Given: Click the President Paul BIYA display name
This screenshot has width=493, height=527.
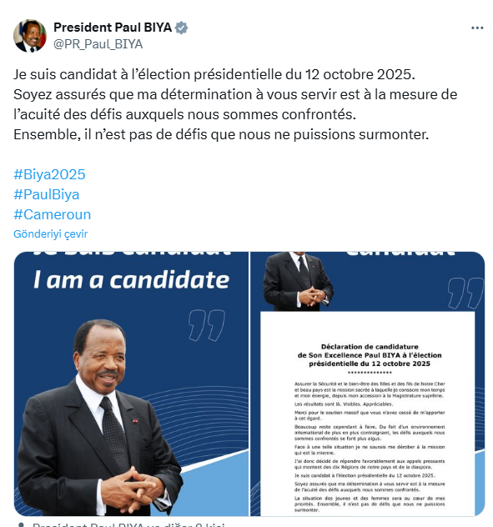Looking at the screenshot, I should [x=113, y=28].
